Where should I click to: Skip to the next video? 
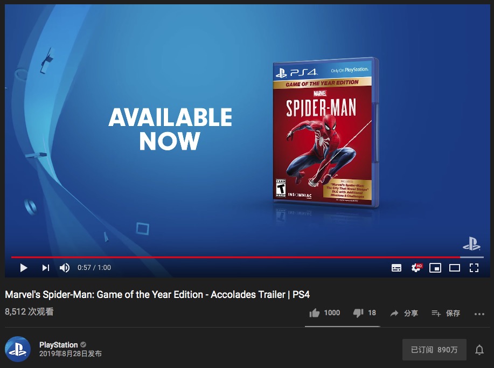[x=46, y=268]
